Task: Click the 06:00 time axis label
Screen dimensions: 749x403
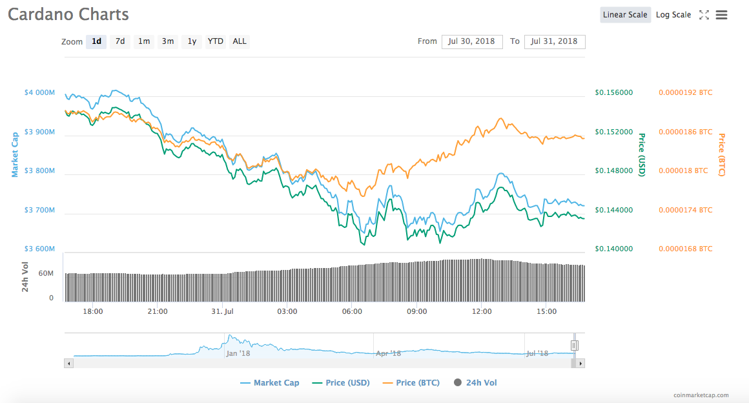Action: pyautogui.click(x=352, y=312)
